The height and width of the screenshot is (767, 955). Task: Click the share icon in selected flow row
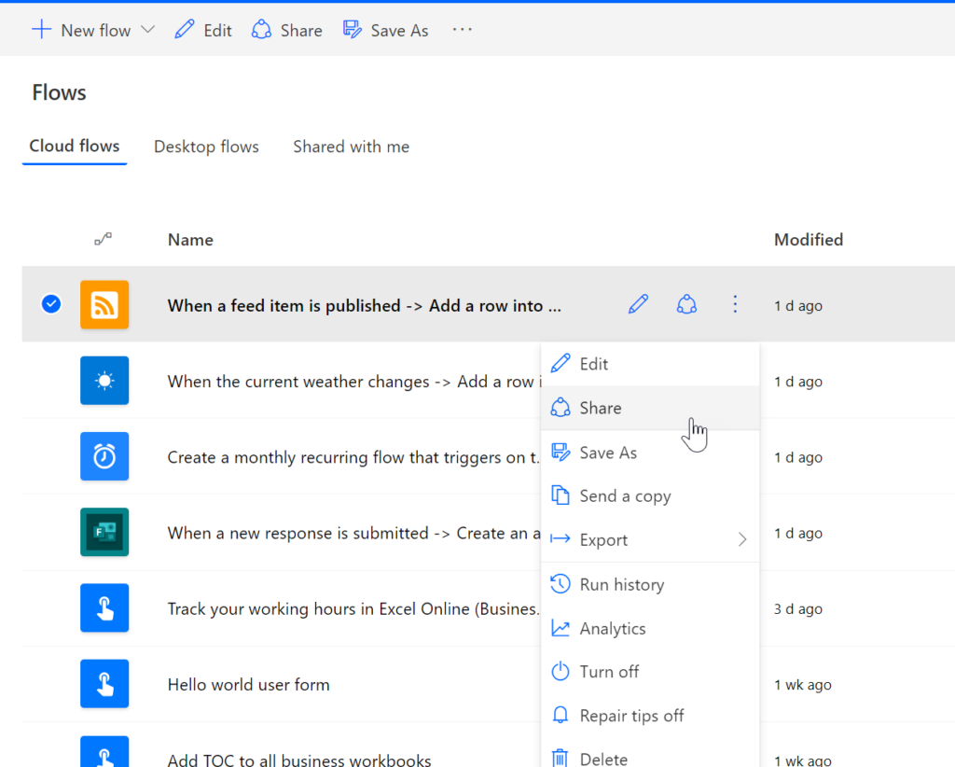point(686,304)
